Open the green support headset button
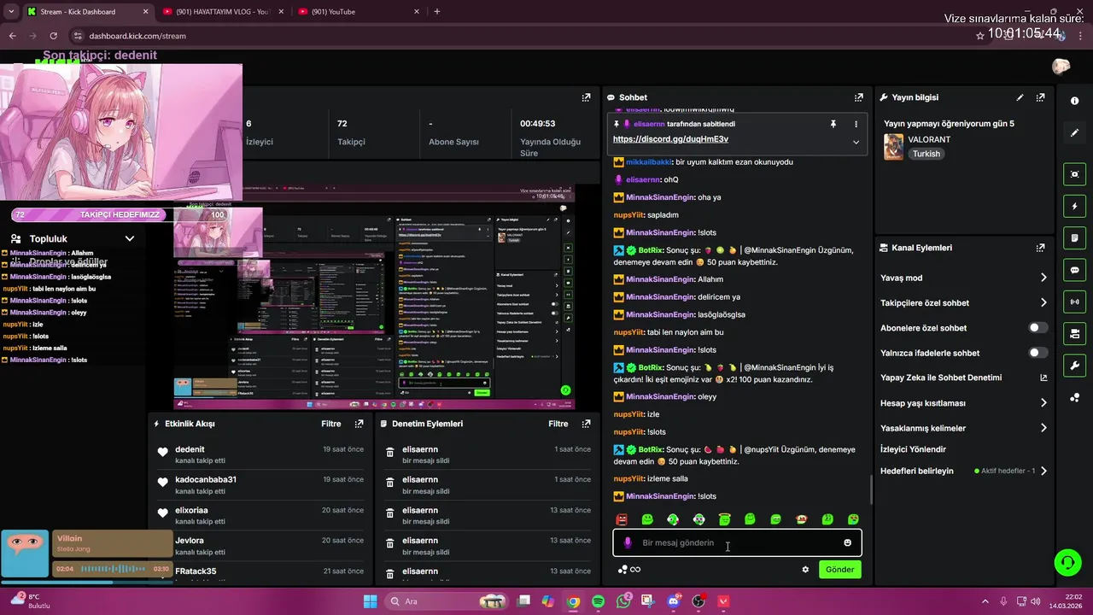The height and width of the screenshot is (615, 1093). click(x=1067, y=562)
